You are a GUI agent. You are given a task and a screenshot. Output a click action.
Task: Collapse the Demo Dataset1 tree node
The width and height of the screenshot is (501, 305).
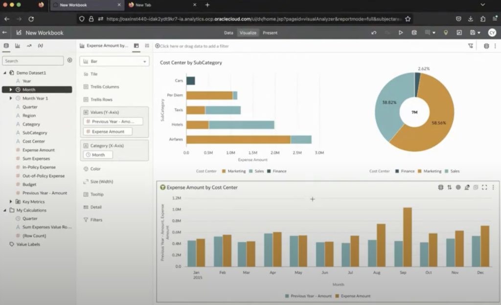coord(5,73)
